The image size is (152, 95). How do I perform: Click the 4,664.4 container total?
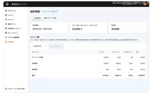(x=118, y=75)
